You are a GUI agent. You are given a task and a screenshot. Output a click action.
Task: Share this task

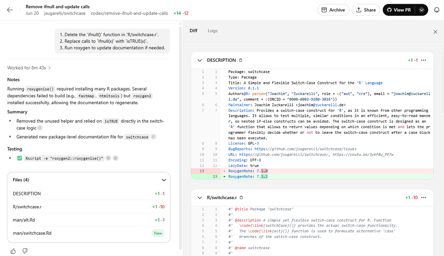[x=366, y=10]
